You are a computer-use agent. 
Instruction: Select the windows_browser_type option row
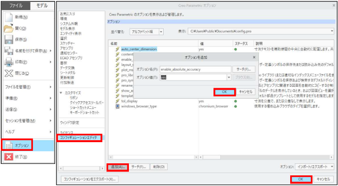(x=139, y=106)
